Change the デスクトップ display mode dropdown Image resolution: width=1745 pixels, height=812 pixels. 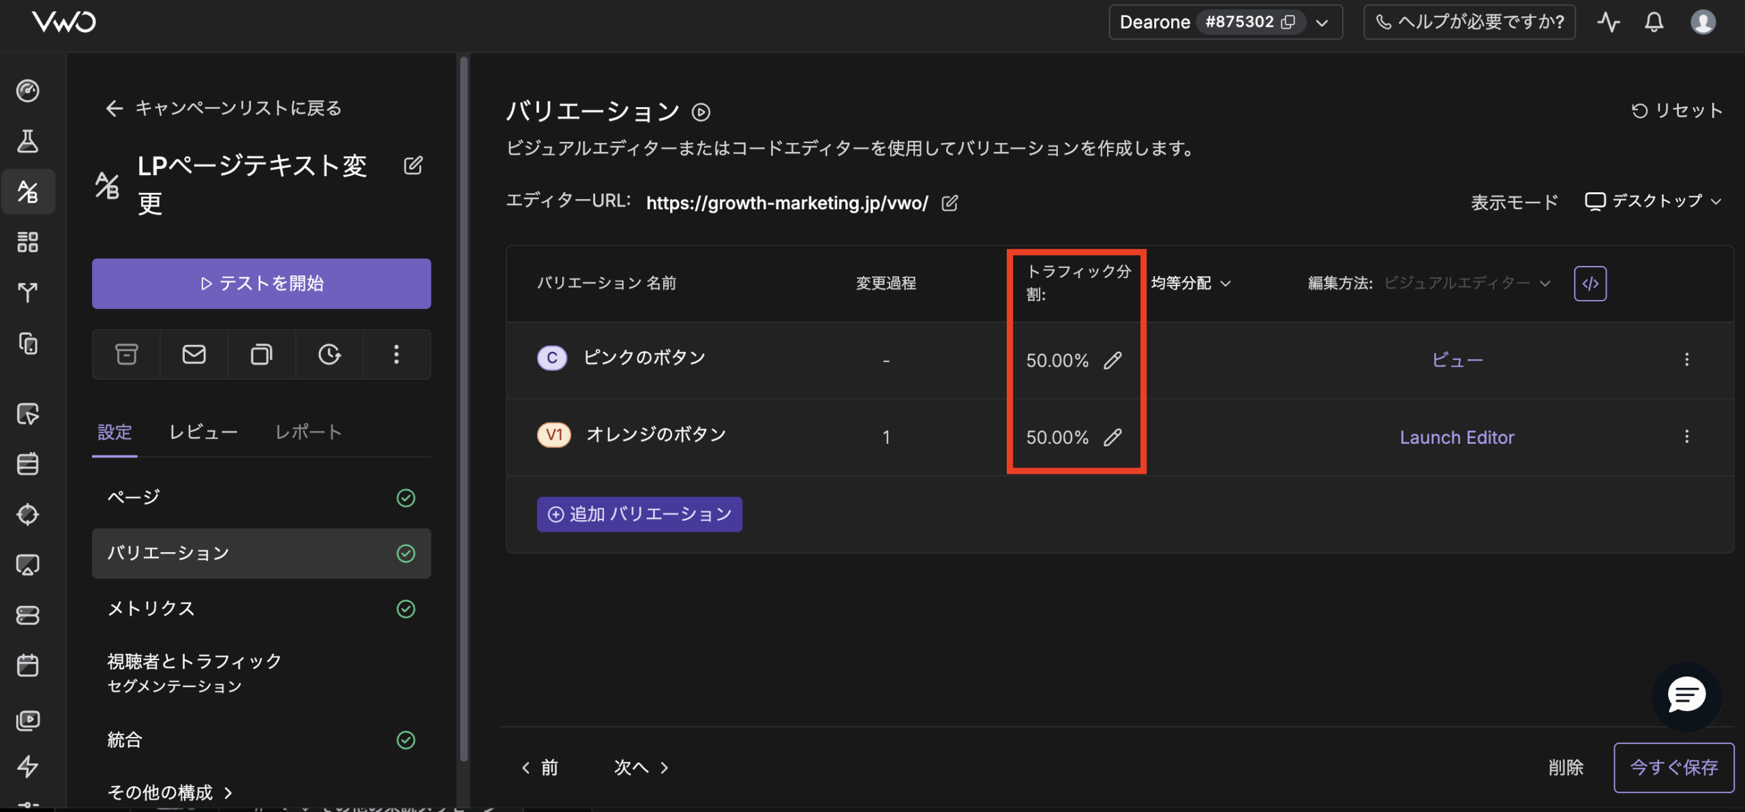1652,201
